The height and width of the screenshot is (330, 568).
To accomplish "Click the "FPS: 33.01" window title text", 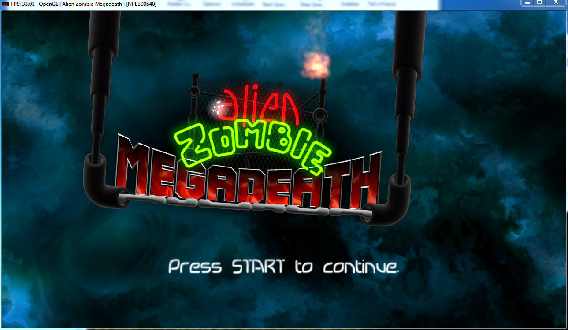I will [x=23, y=4].
